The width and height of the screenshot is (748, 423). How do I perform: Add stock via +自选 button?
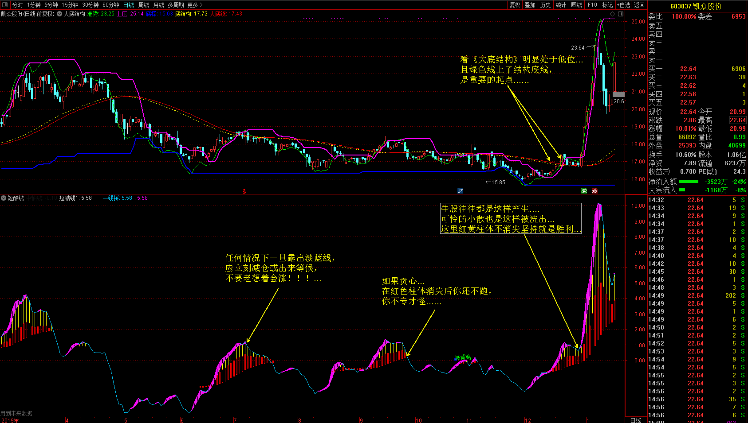(x=623, y=5)
